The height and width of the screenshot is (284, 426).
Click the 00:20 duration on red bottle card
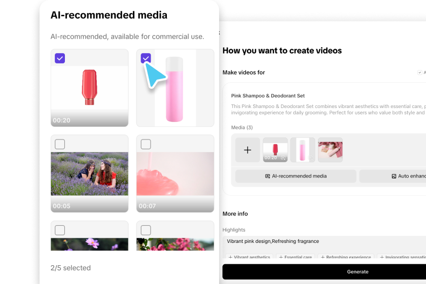point(61,120)
